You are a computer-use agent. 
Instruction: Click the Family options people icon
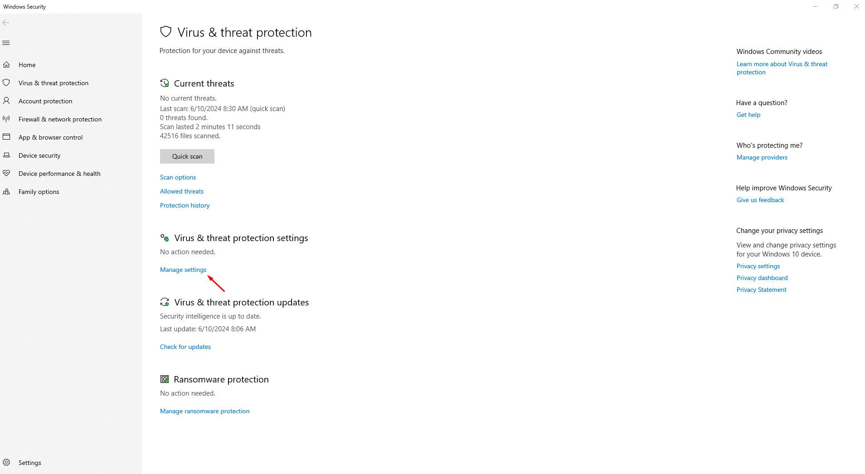click(x=6, y=192)
